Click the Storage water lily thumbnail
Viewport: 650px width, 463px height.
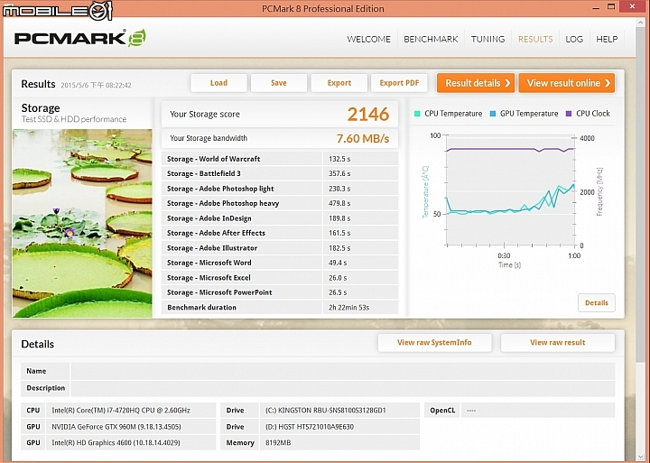82,224
